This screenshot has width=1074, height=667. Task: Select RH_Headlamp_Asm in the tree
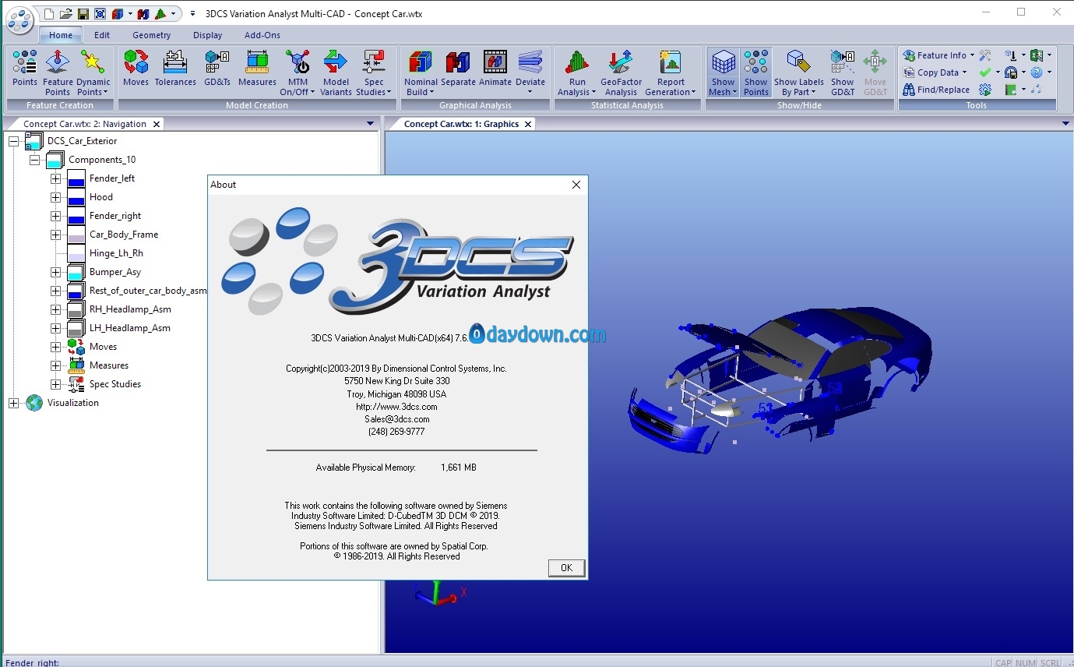tap(130, 309)
